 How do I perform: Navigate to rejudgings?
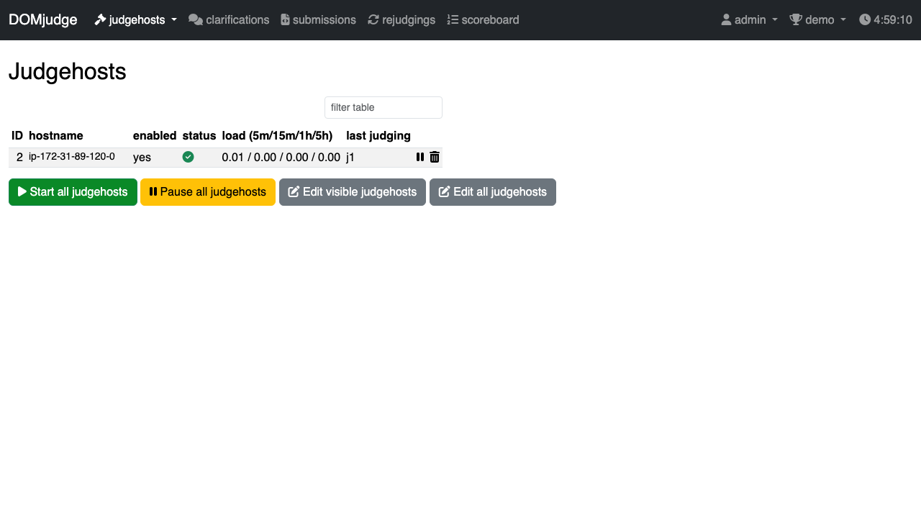pos(401,20)
